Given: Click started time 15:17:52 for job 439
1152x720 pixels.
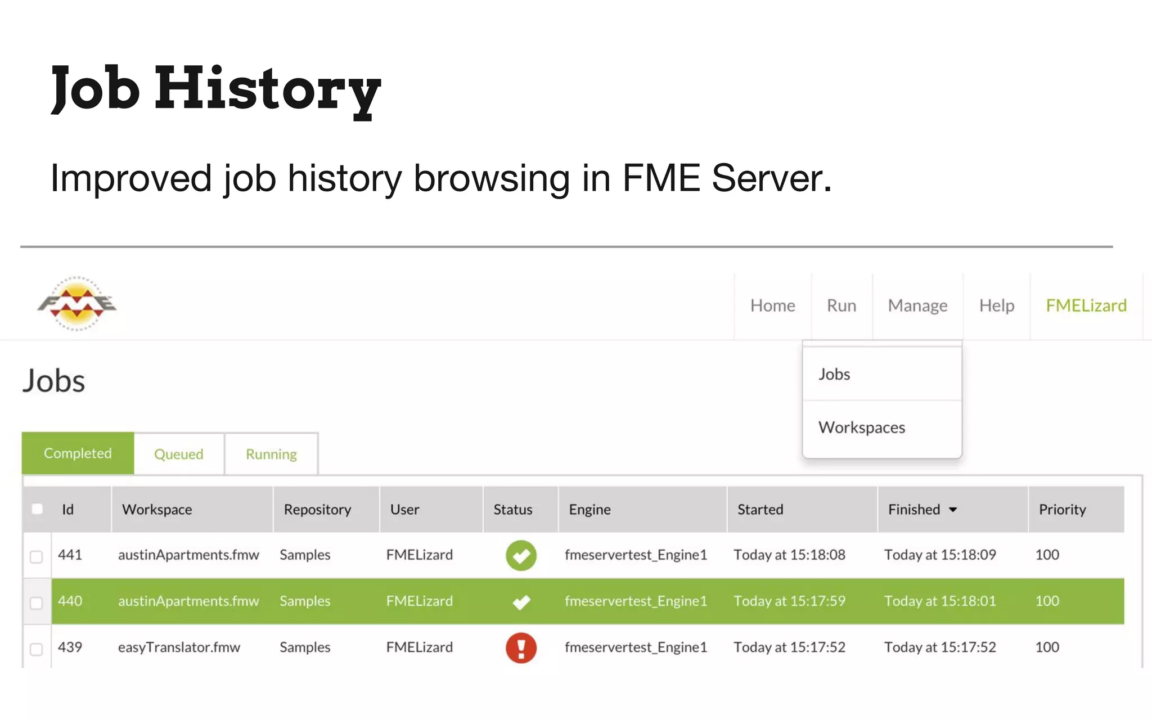Looking at the screenshot, I should point(789,647).
